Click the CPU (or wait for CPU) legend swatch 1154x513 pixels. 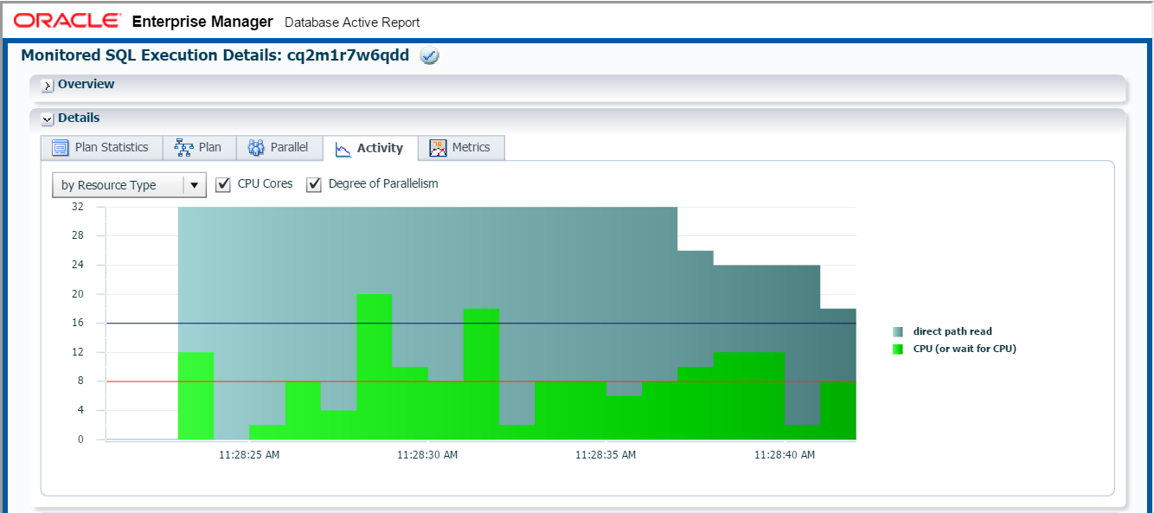click(x=898, y=349)
